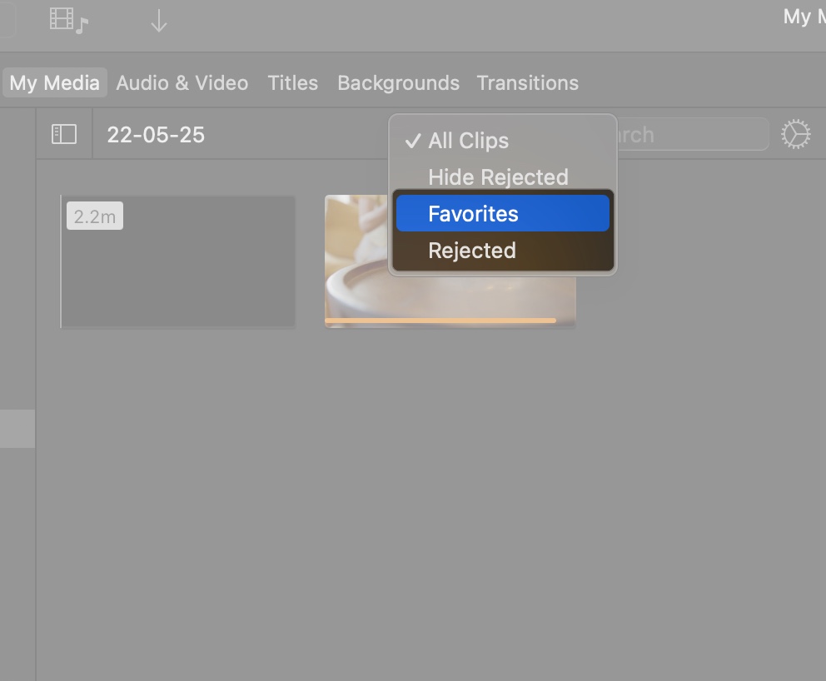Viewport: 826px width, 681px height.
Task: Select Favorites in the filter menu
Action: tap(473, 213)
